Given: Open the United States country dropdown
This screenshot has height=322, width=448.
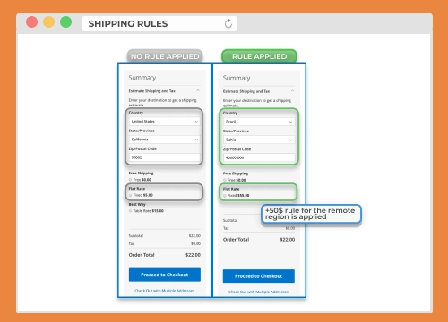Looking at the screenshot, I should click(165, 122).
